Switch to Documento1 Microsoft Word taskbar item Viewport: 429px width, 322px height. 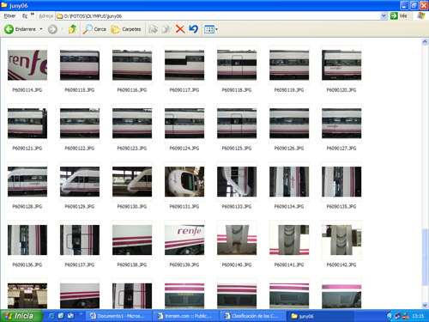tap(118, 316)
